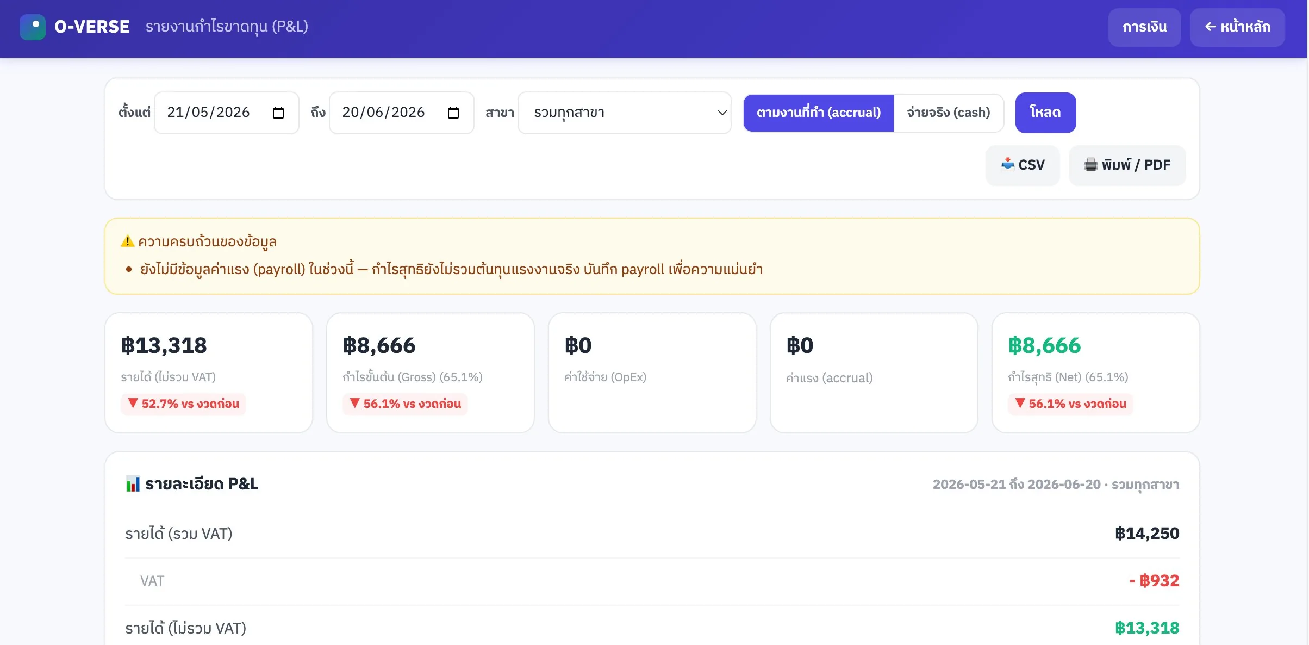The width and height of the screenshot is (1309, 645).
Task: Switch to จ่ายจริง (cash) mode
Action: pos(949,113)
